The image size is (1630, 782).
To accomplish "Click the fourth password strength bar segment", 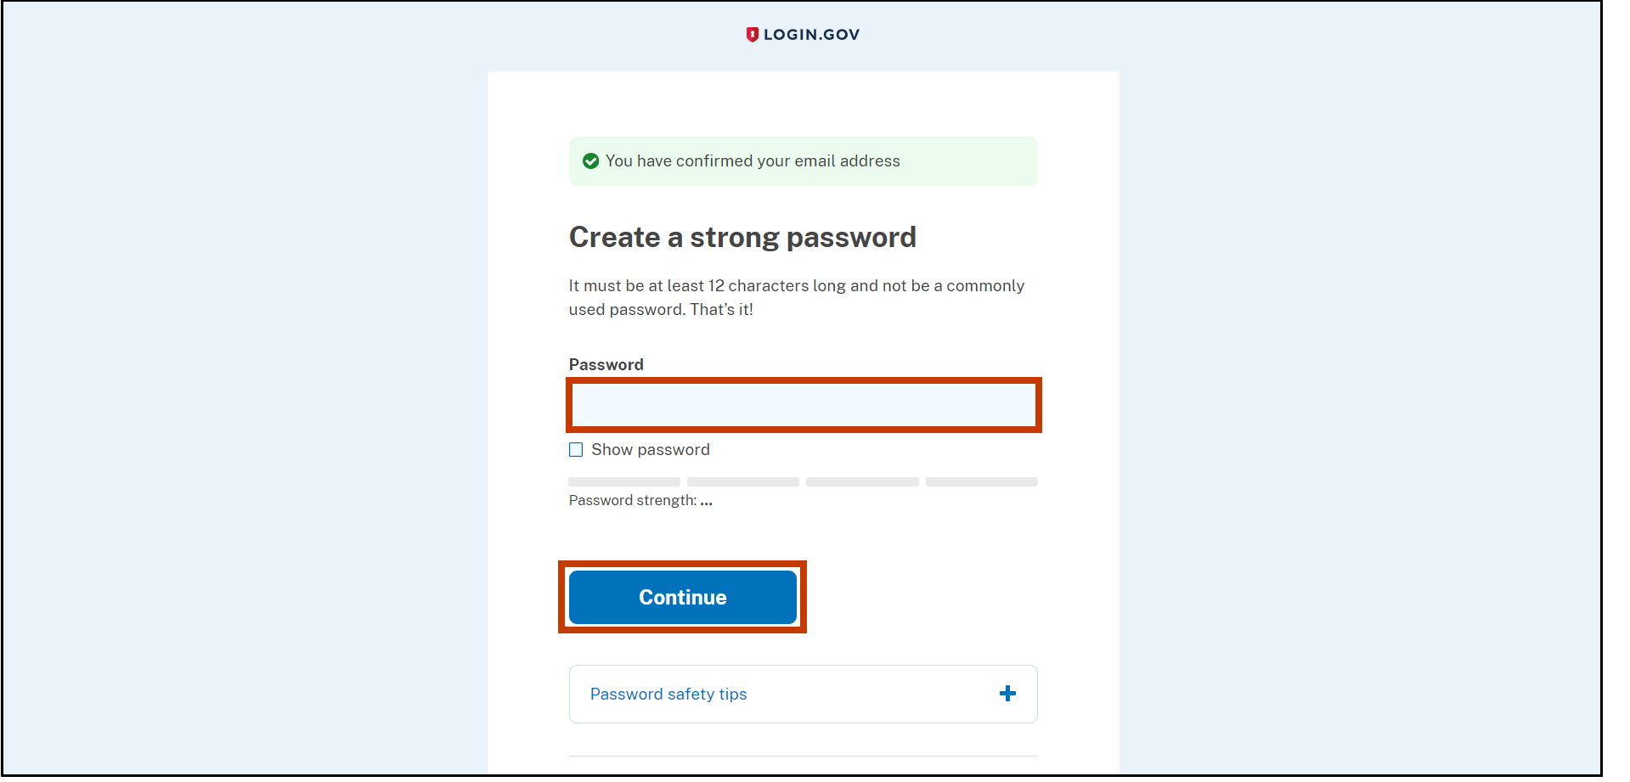I will click(x=981, y=482).
